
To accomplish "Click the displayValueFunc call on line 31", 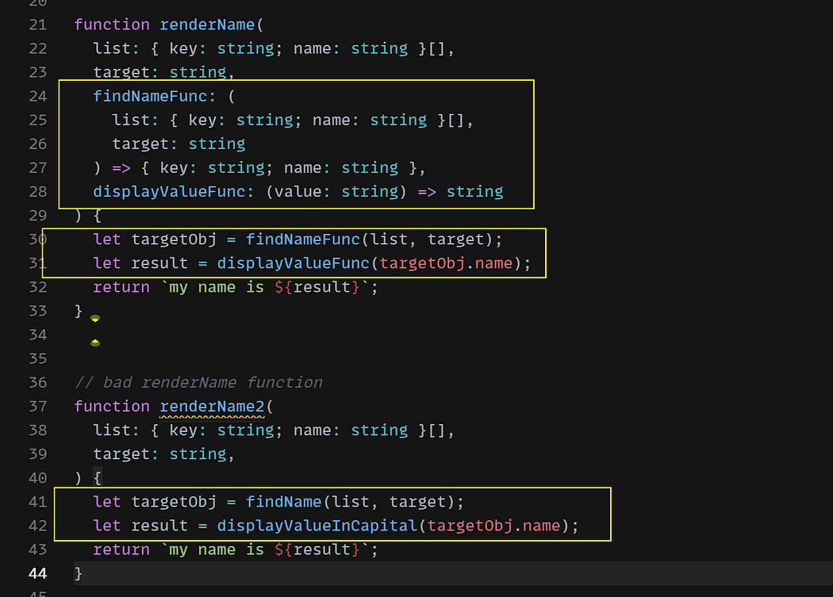I will point(294,263).
